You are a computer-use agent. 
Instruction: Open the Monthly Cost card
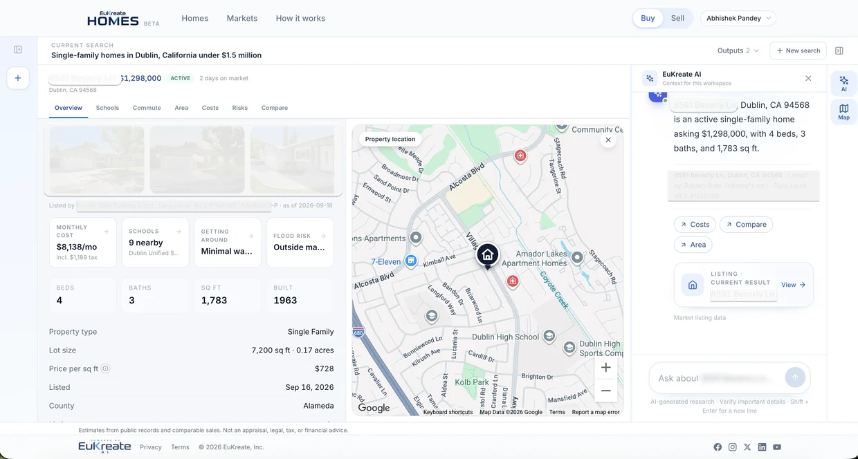[x=83, y=243]
